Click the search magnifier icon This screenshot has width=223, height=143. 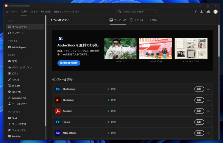click(120, 11)
